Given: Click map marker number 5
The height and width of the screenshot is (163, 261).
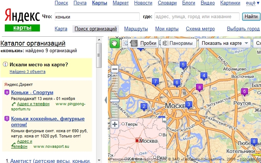Looking at the screenshot, I should (183, 65).
